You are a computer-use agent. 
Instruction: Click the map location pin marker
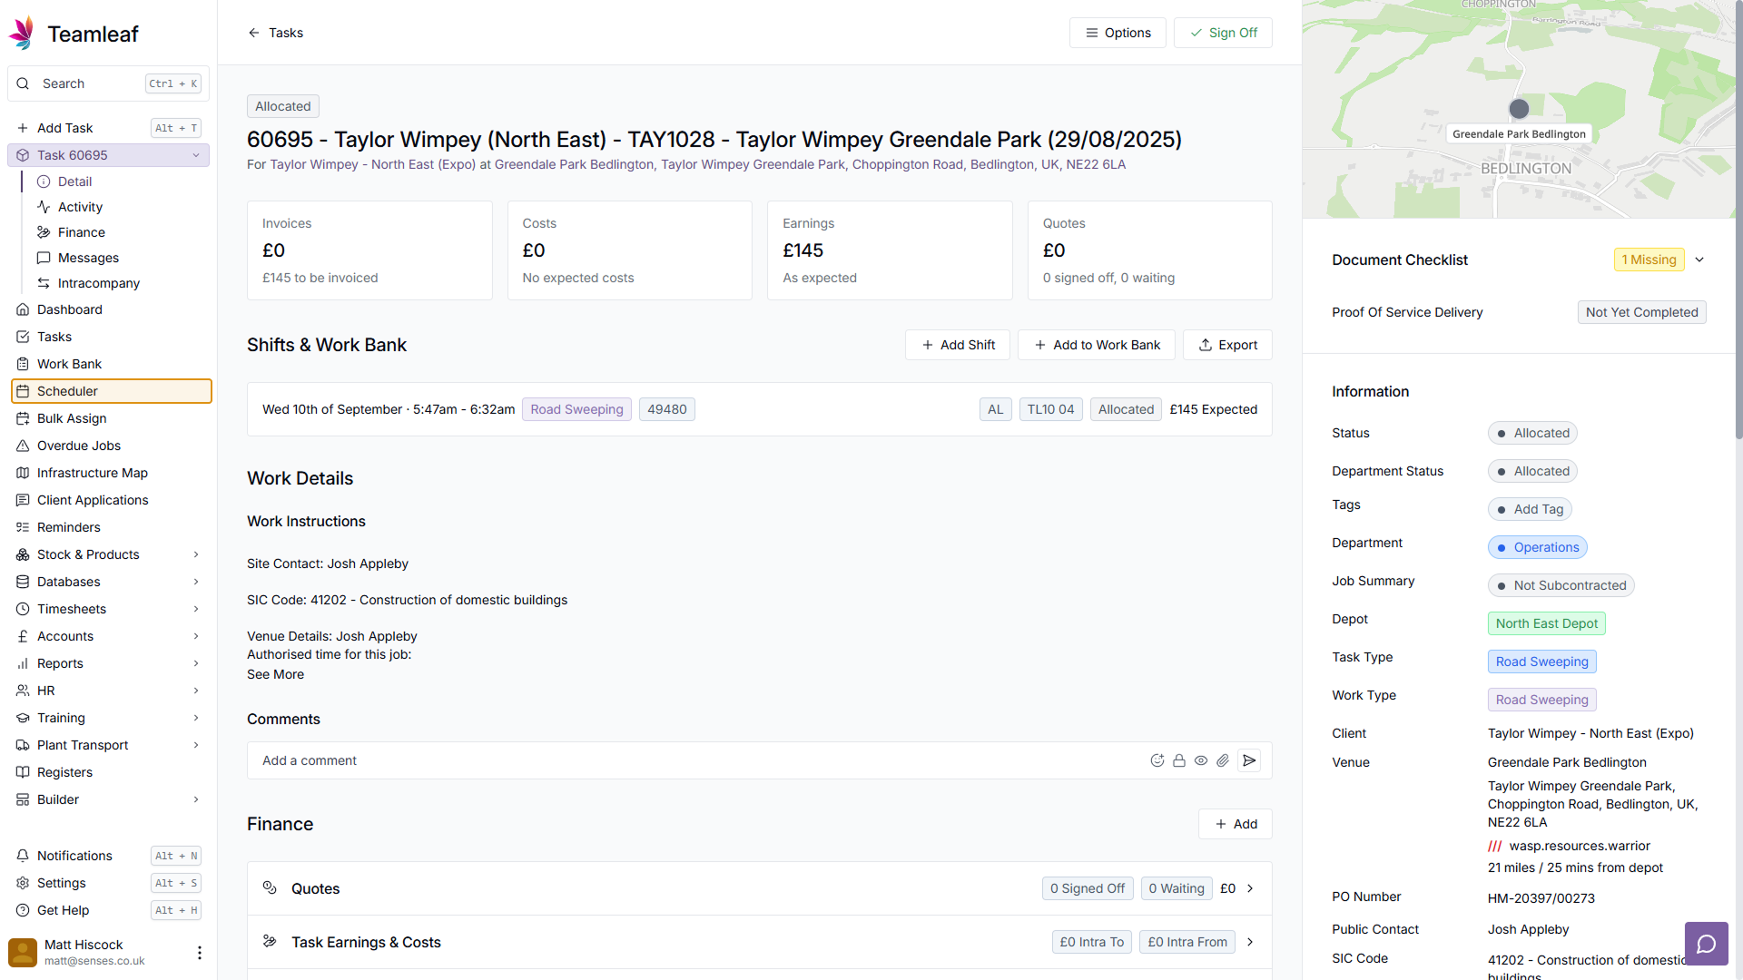[1519, 109]
